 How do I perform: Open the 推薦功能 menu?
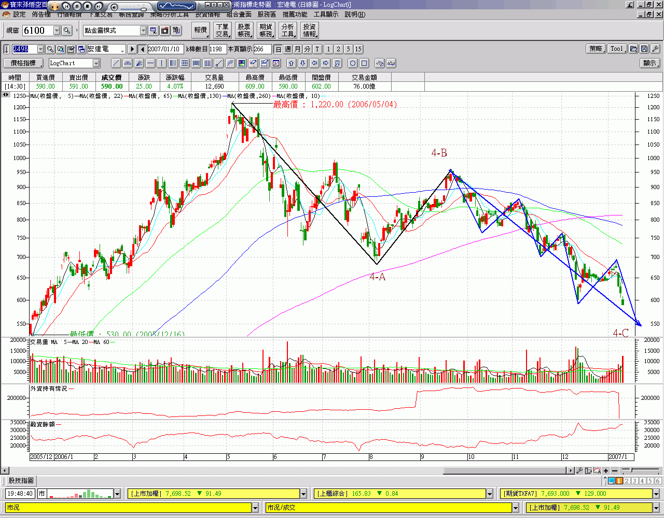tap(295, 15)
